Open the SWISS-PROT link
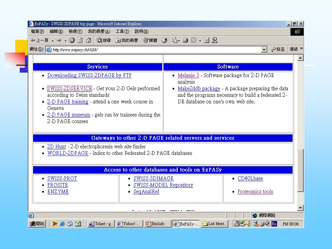Image resolution: width=332 pixels, height=249 pixels. coord(62,178)
